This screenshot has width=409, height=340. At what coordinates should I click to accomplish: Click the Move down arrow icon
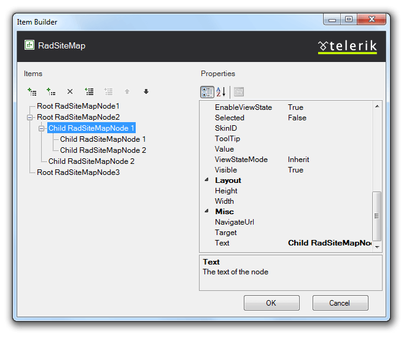pos(146,91)
